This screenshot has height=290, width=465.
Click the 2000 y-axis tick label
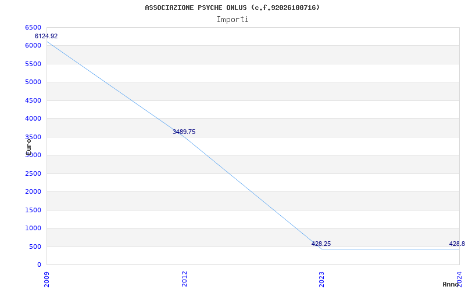click(33, 192)
